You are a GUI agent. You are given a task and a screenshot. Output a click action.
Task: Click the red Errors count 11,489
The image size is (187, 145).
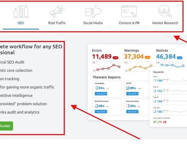pos(102,57)
